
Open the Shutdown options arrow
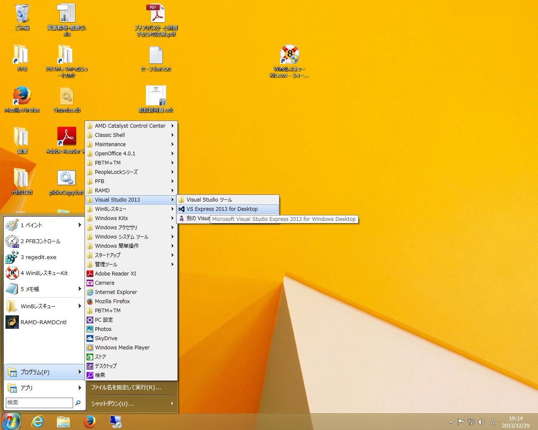point(172,404)
